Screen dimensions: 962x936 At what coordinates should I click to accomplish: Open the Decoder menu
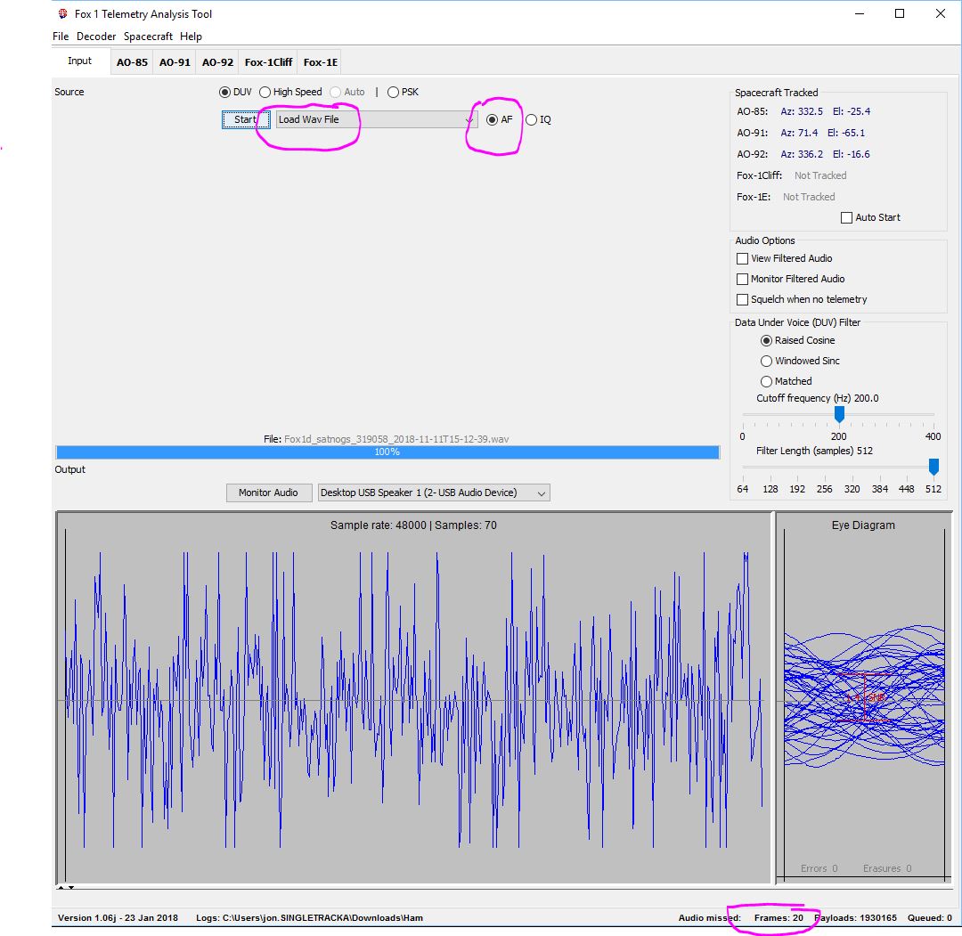(95, 37)
